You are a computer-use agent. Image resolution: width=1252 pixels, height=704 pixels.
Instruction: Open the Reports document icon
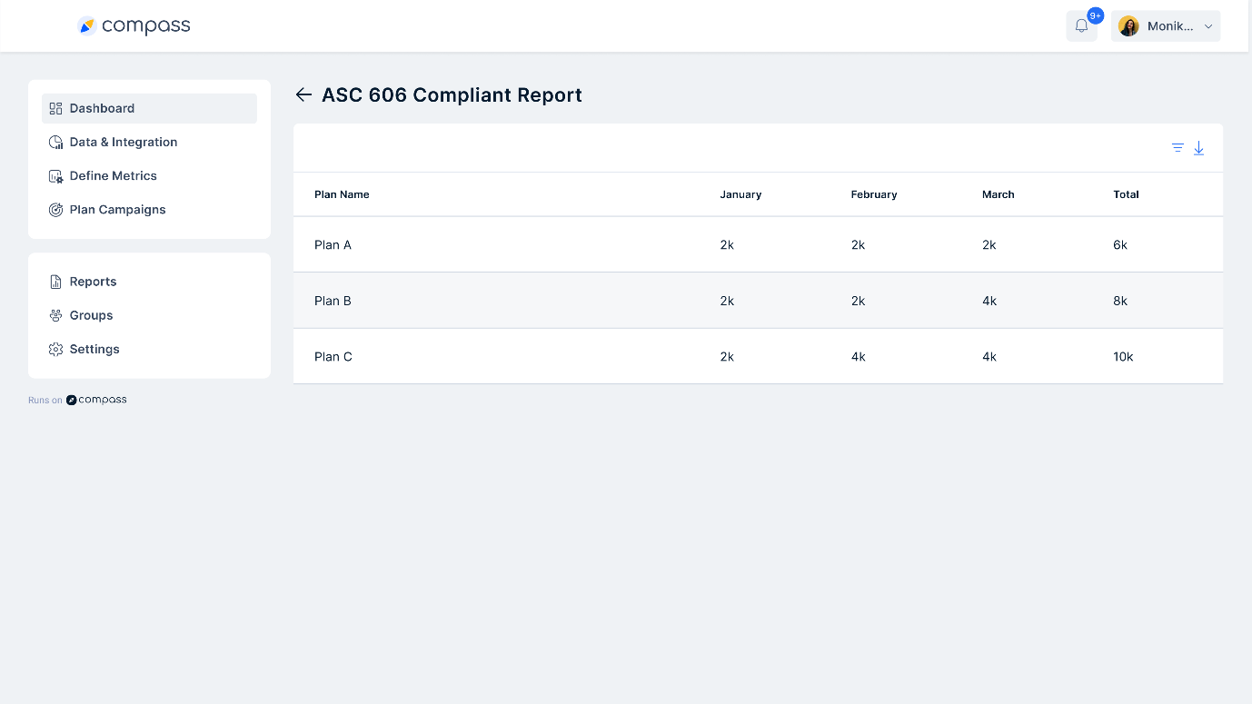click(x=55, y=281)
